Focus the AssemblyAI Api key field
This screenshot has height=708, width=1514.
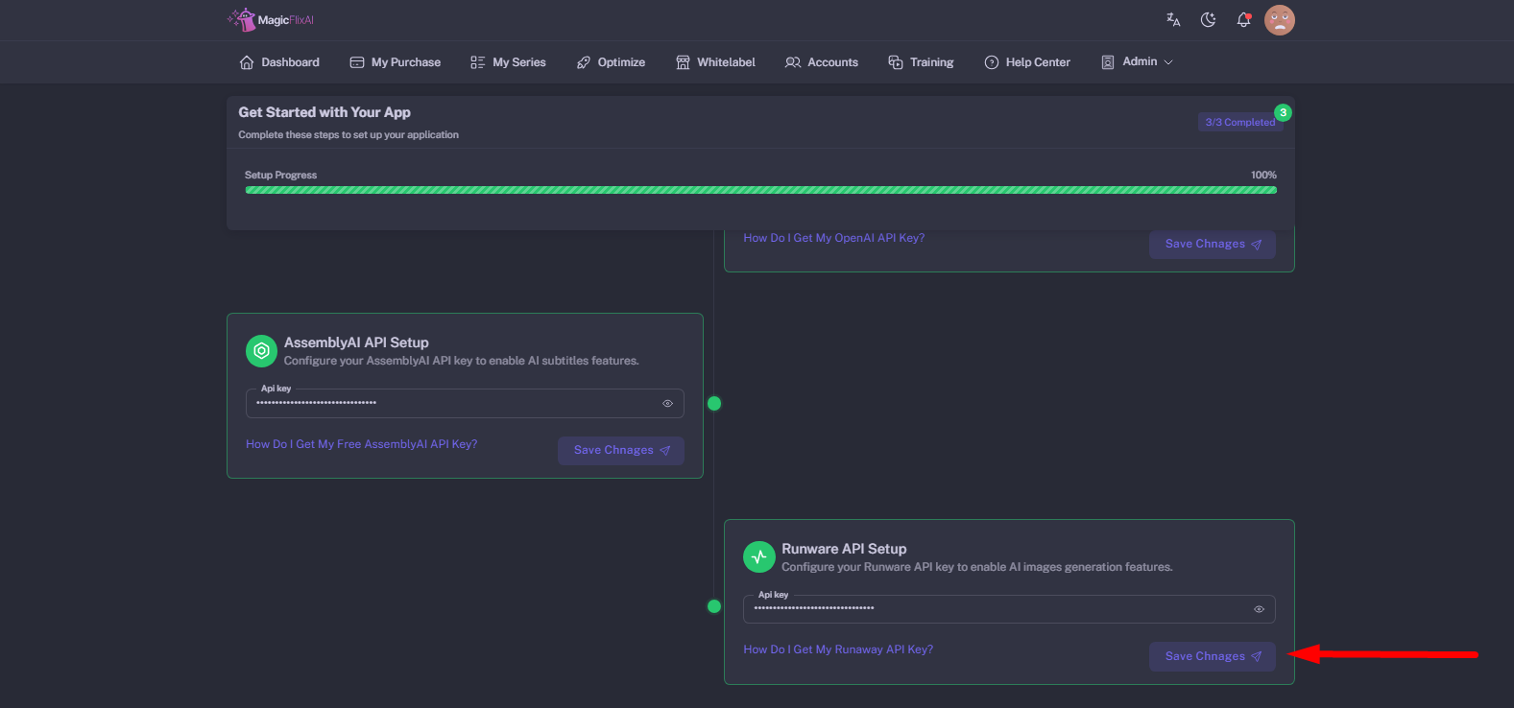coord(465,404)
